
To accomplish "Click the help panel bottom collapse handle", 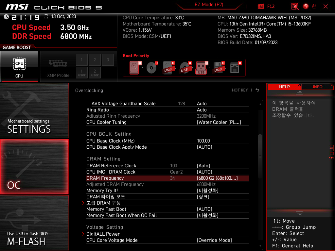I will (x=300, y=213).
